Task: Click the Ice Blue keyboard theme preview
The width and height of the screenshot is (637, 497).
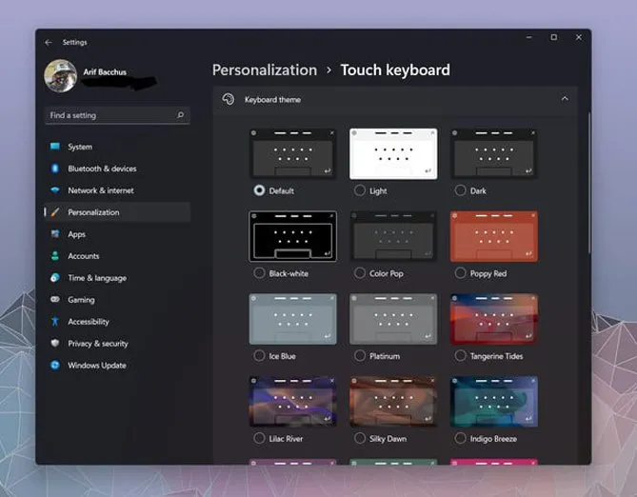Action: (292, 318)
